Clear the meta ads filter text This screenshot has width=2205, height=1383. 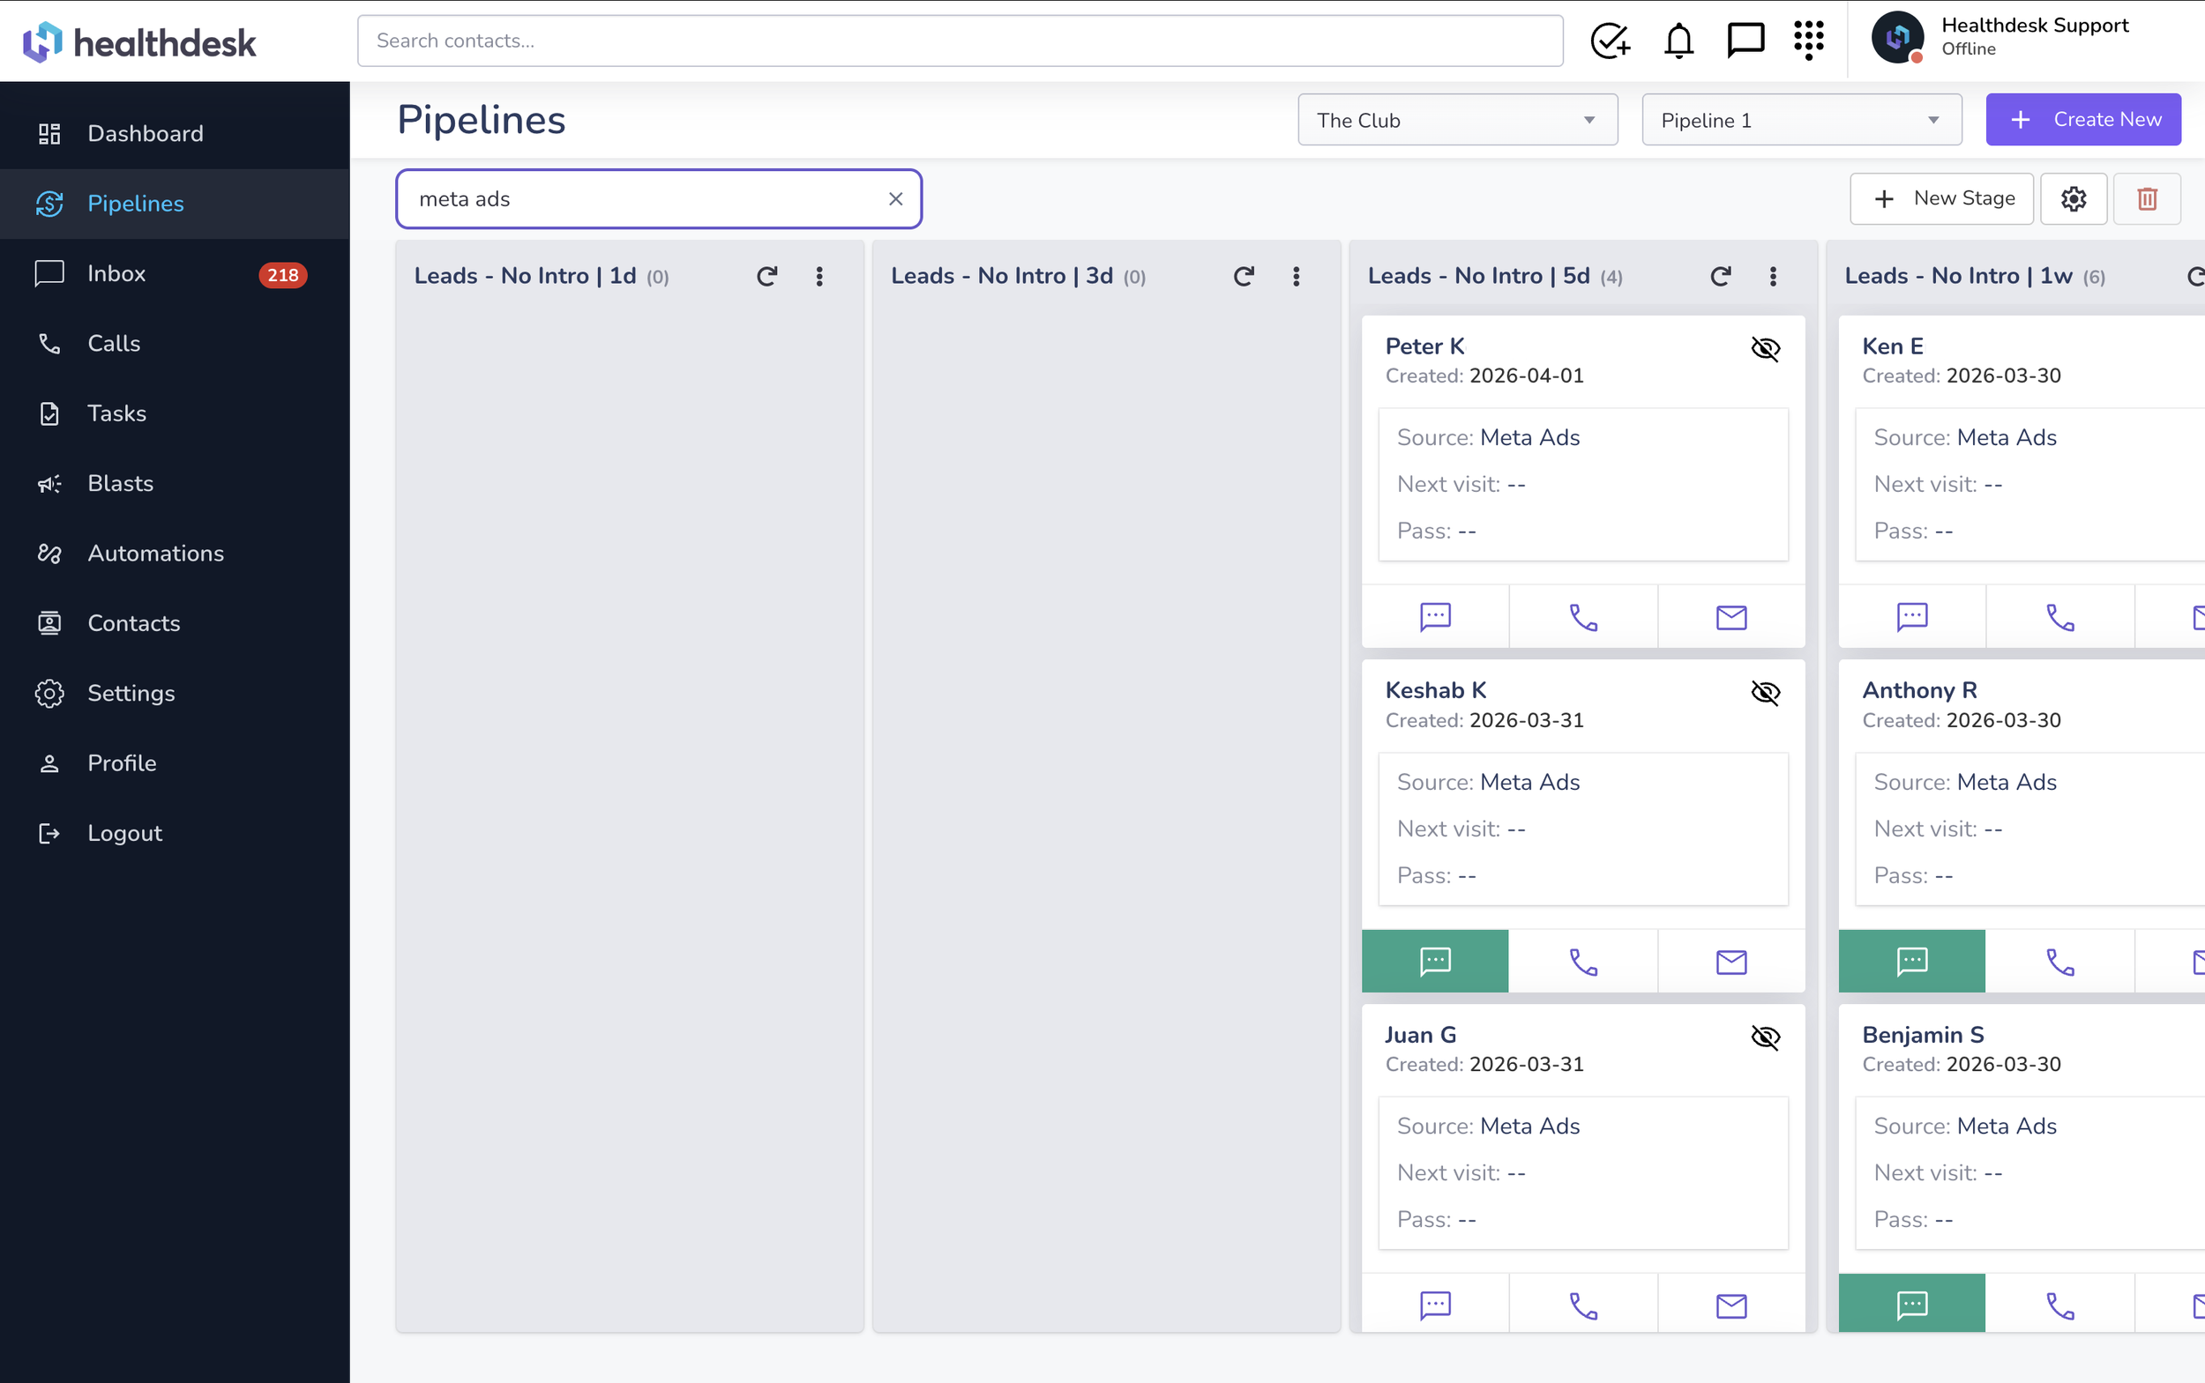[895, 198]
